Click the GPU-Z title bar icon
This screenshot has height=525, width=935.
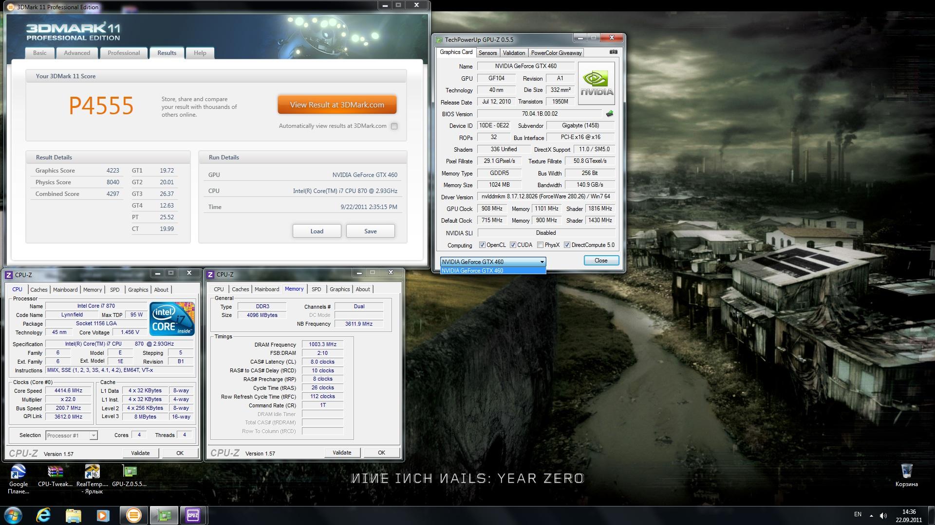pyautogui.click(x=439, y=40)
